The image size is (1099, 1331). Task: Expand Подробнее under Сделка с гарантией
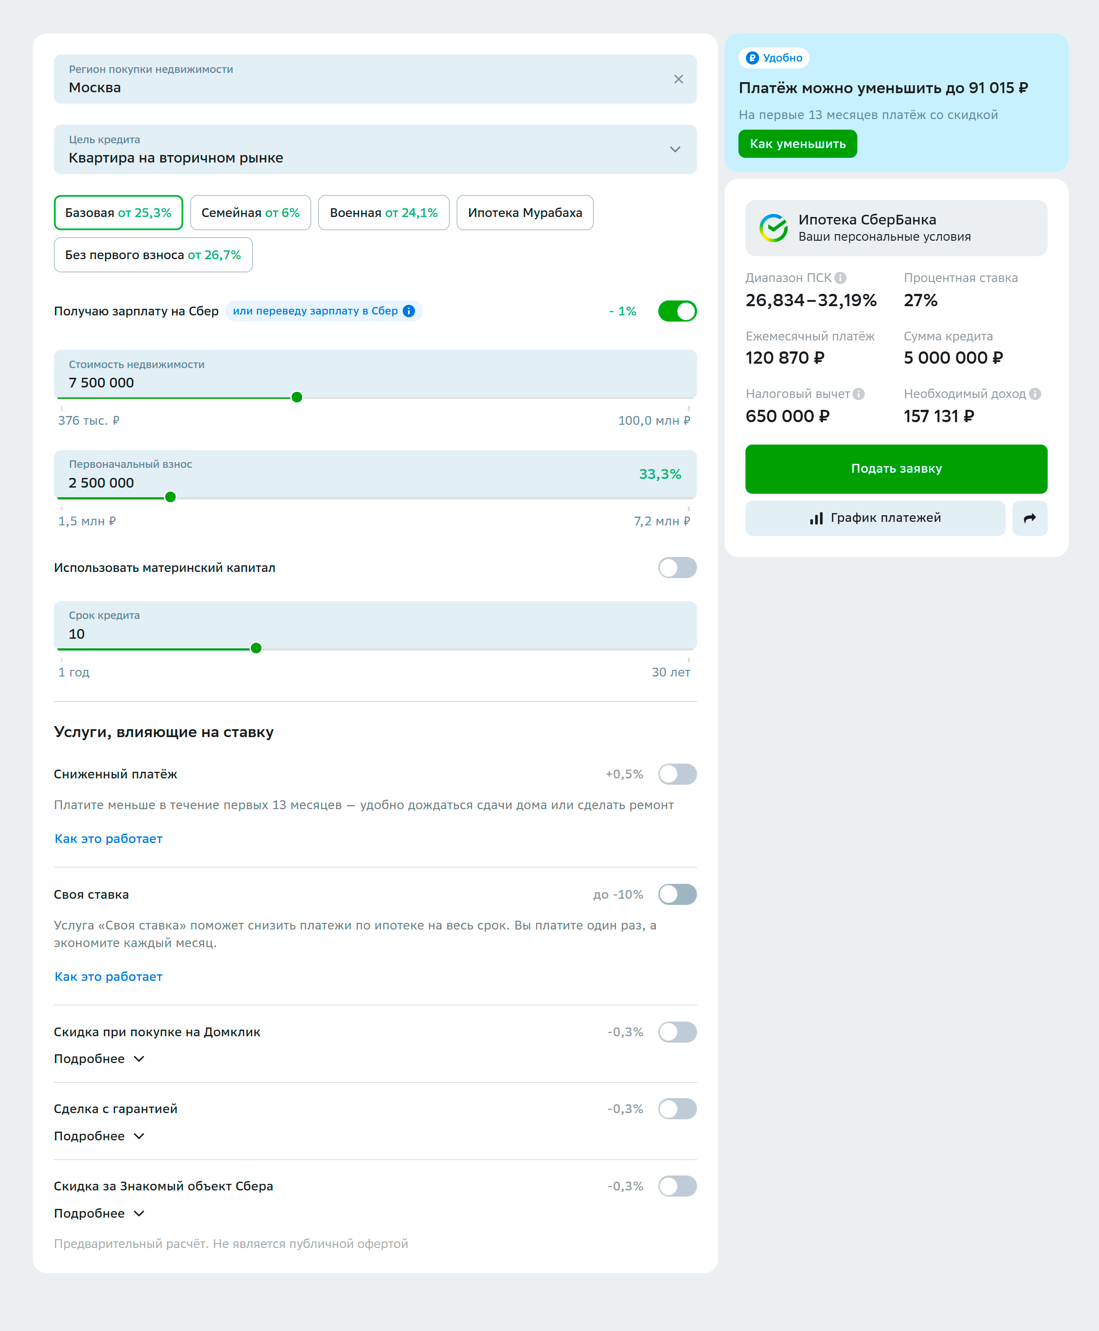[x=99, y=1136]
